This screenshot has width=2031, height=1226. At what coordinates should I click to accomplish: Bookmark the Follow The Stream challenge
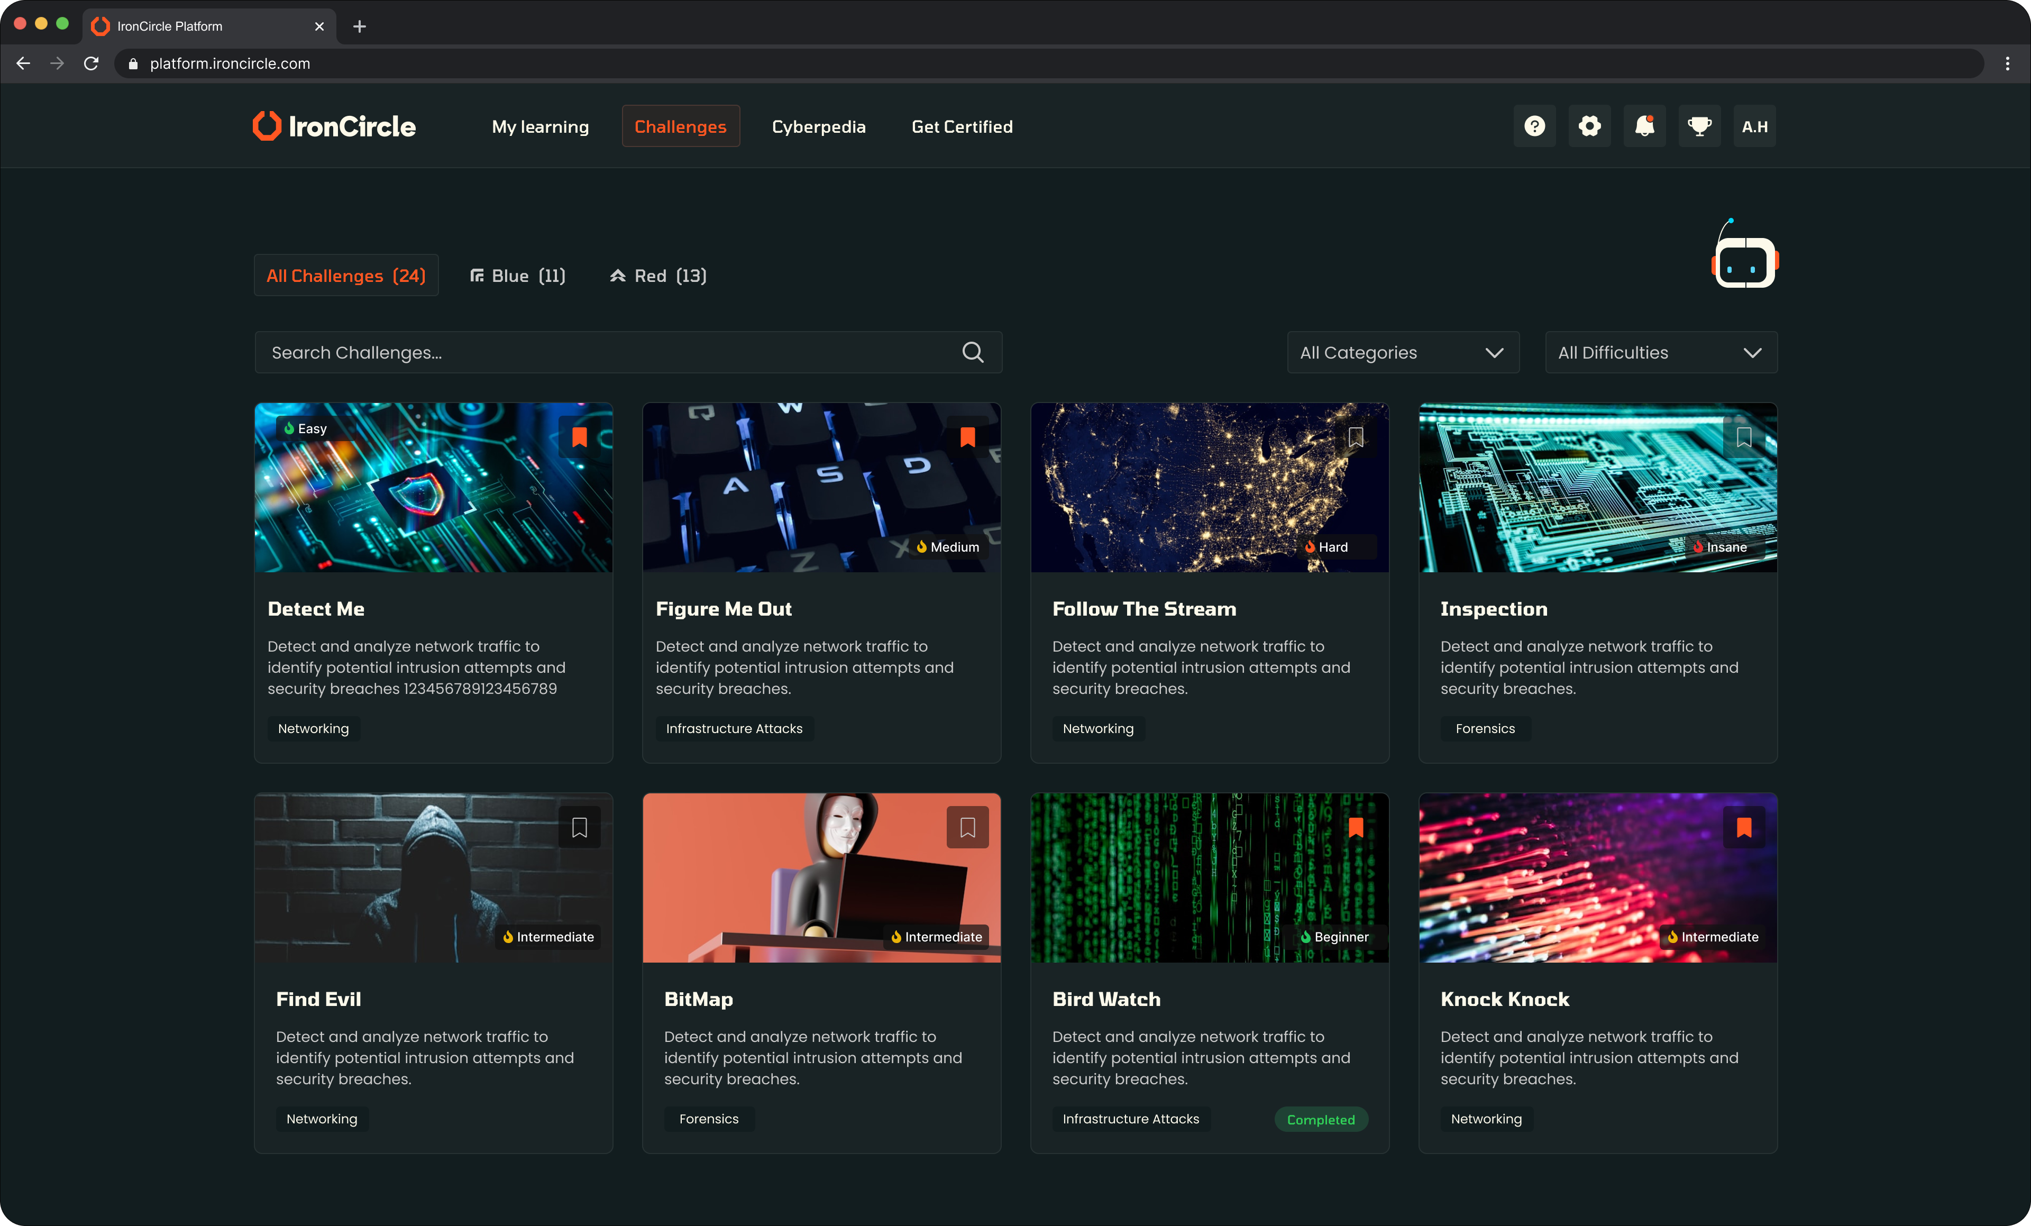coord(1356,437)
